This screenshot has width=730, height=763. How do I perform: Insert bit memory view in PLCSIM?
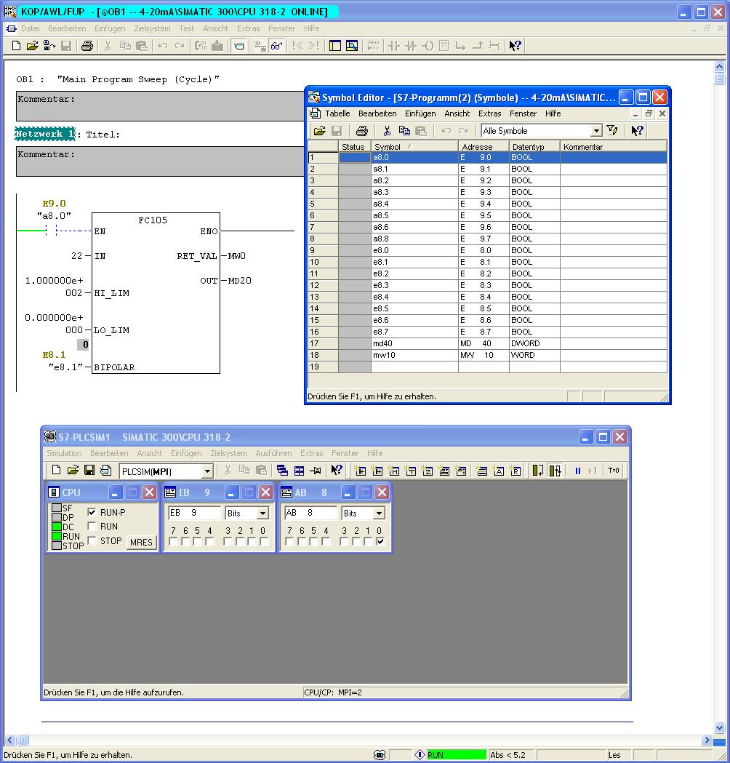[x=394, y=471]
